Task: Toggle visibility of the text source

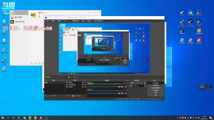Action: point(83,83)
